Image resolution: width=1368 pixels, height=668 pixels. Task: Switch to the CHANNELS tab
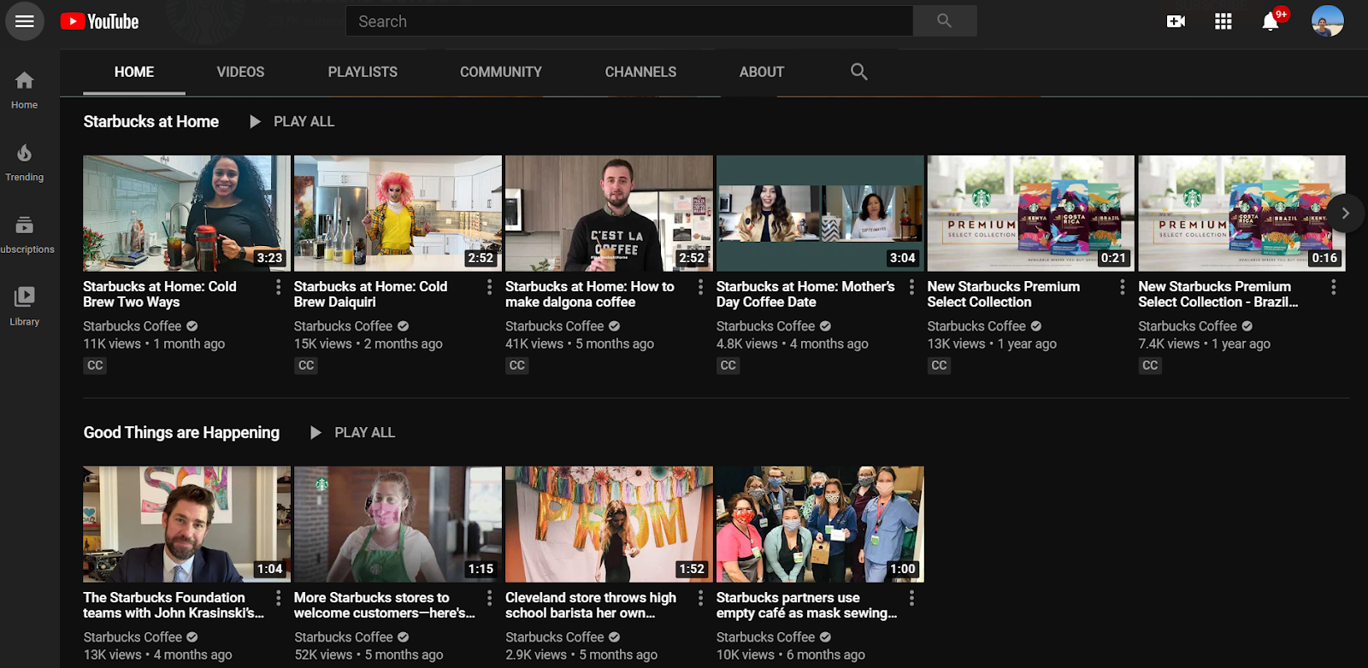[640, 72]
